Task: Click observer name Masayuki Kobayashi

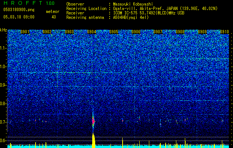Action: pos(133,4)
